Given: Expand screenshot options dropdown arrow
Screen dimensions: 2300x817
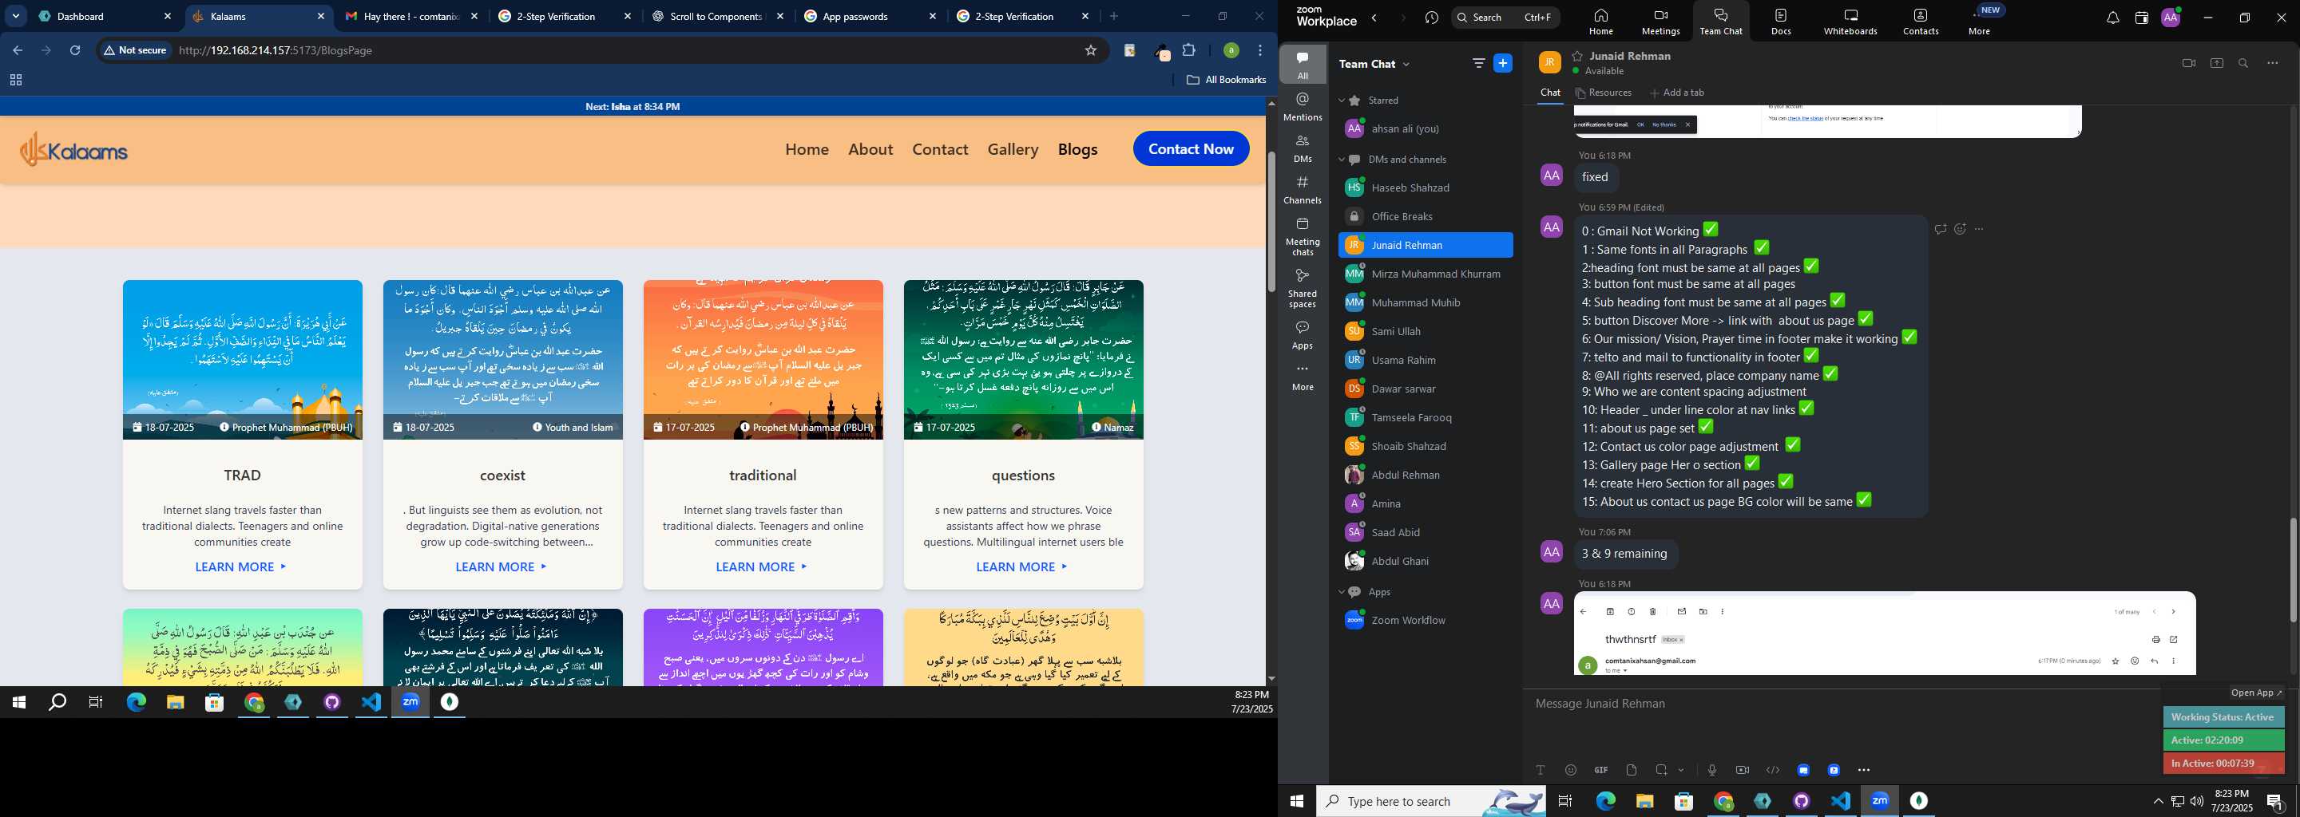Looking at the screenshot, I should click(1681, 770).
